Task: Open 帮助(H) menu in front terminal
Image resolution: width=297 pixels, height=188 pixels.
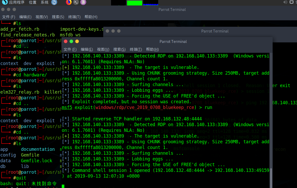Action: (x=153, y=49)
